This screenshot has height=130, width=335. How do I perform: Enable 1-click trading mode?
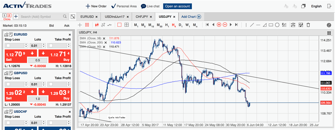tap(5, 15)
